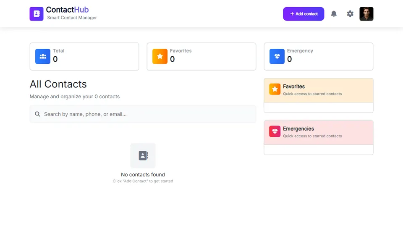Click the star icon in Favorites quick access panel

(x=275, y=89)
